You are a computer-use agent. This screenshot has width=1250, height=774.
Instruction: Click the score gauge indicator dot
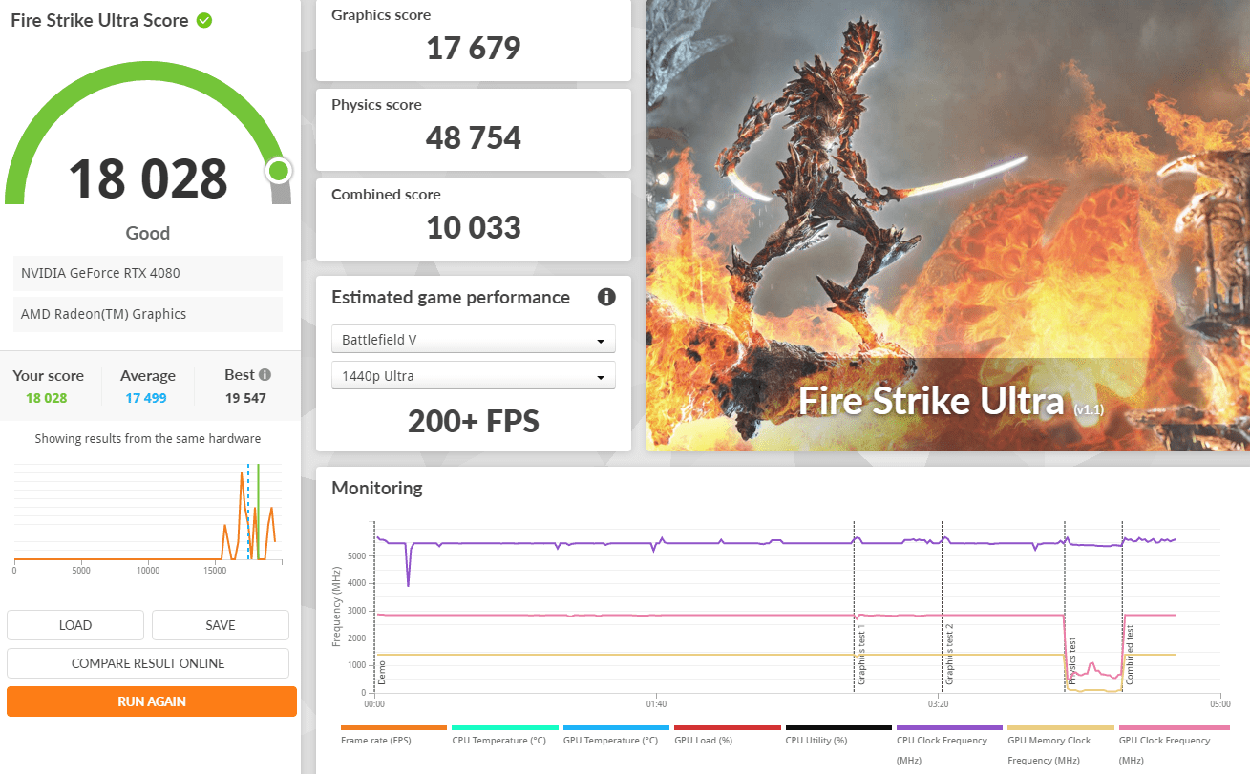tap(278, 171)
